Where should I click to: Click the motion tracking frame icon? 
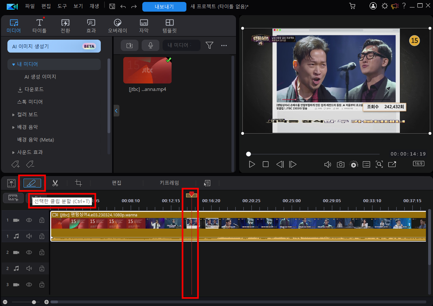pyautogui.click(x=11, y=183)
